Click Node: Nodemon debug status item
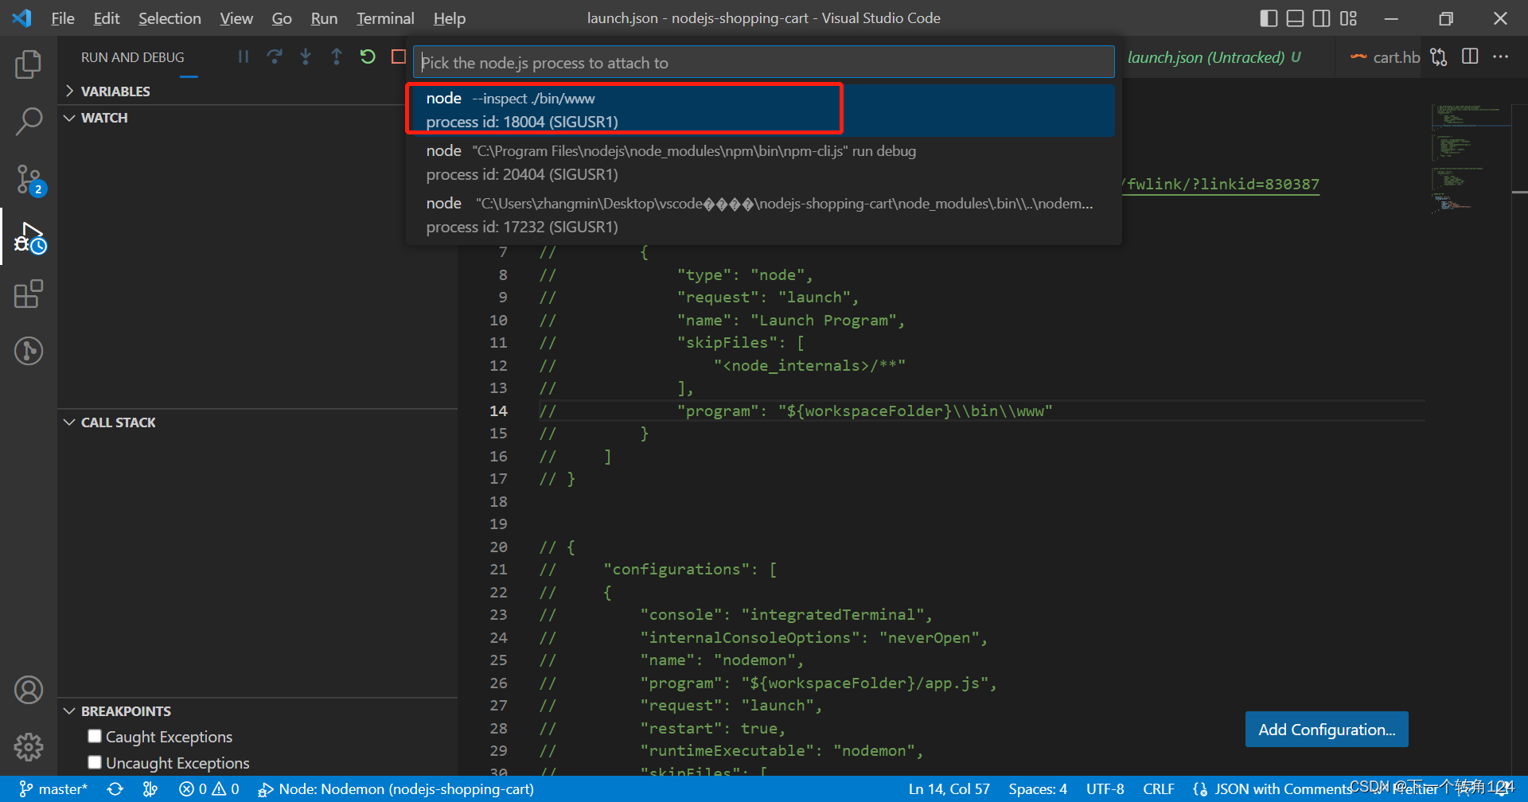The height and width of the screenshot is (802, 1528). (x=396, y=789)
